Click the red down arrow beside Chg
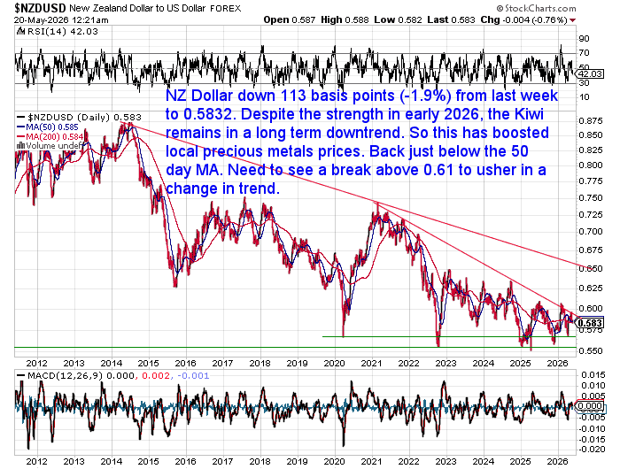Image resolution: width=620 pixels, height=469 pixels. pos(573,20)
